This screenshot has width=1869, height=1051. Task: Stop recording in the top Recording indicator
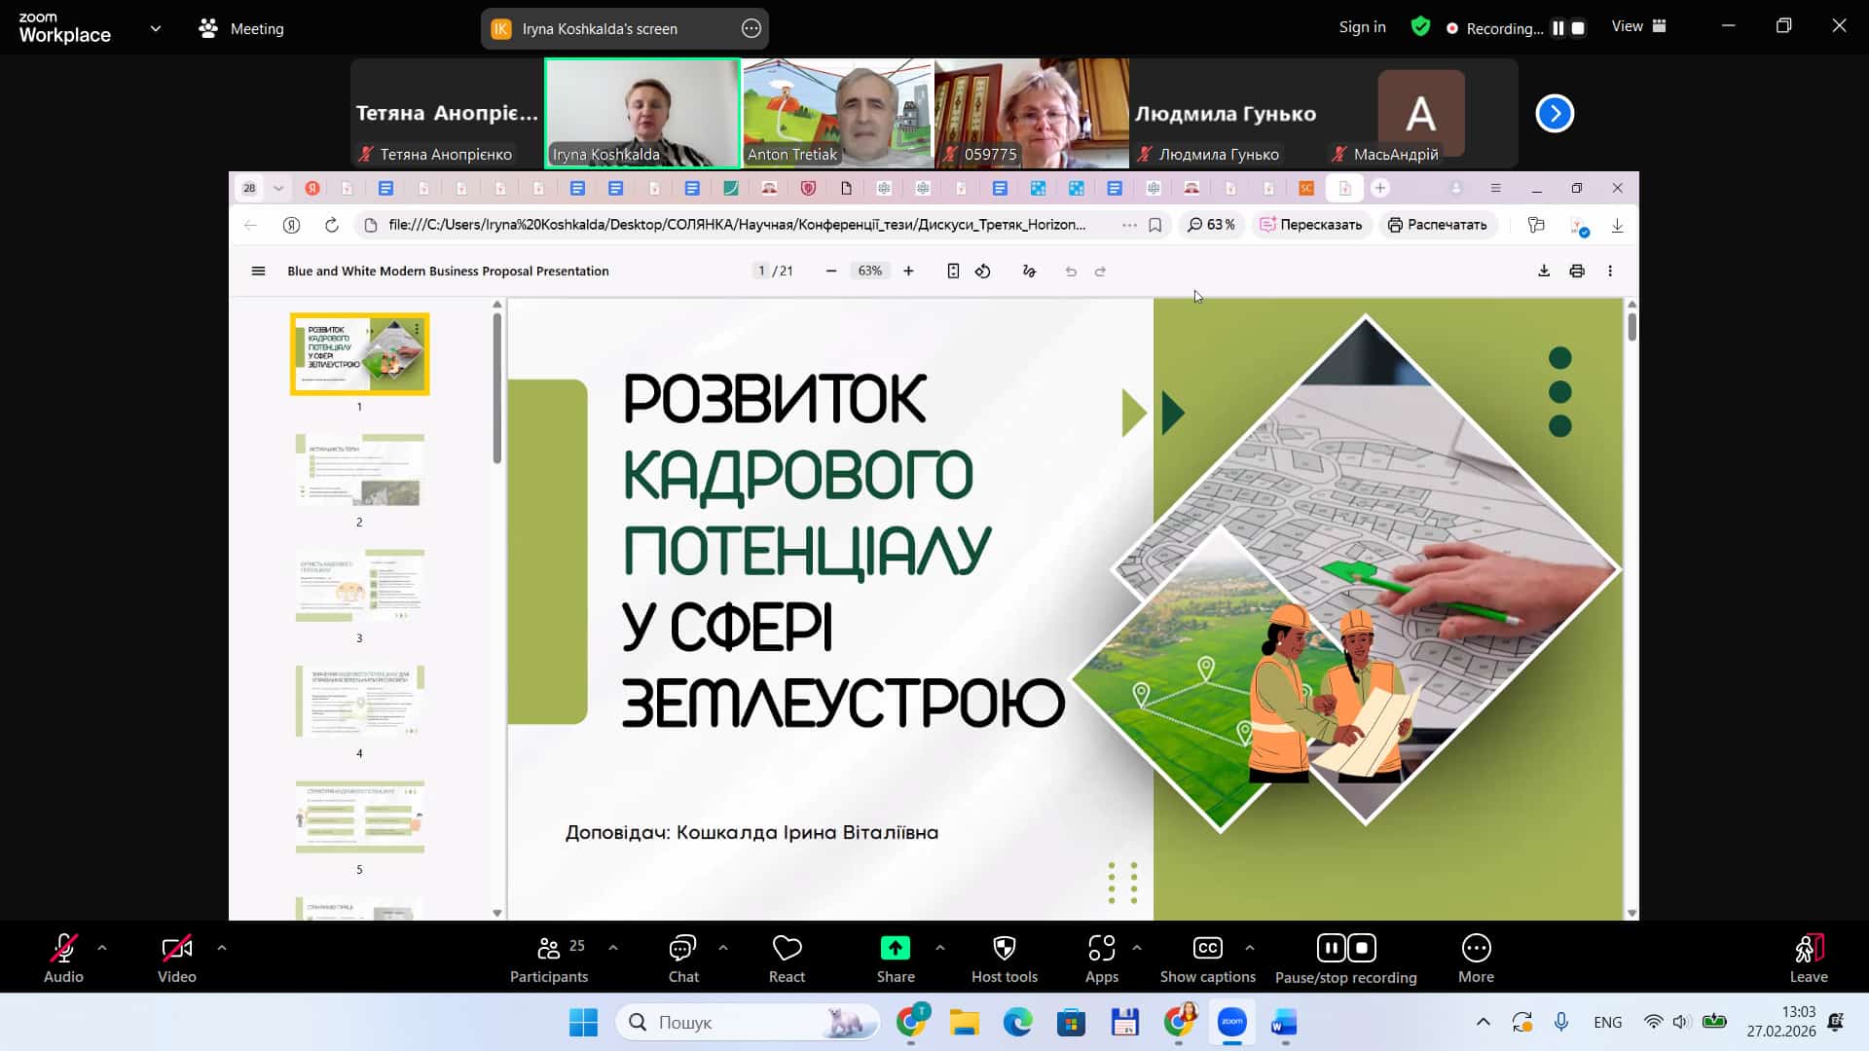(x=1579, y=28)
